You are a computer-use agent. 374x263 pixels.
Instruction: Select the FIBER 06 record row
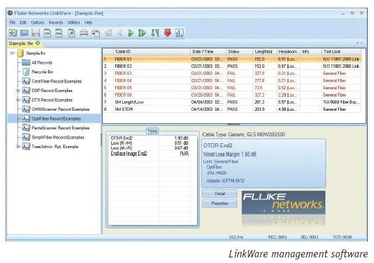(232, 95)
